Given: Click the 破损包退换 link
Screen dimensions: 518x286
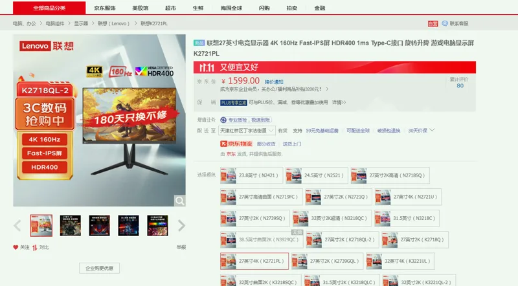Looking at the screenshot, I should click(x=389, y=131).
